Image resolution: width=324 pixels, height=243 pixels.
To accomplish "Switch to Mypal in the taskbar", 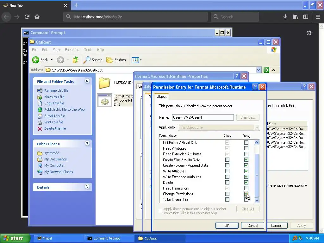I will pos(58,239).
